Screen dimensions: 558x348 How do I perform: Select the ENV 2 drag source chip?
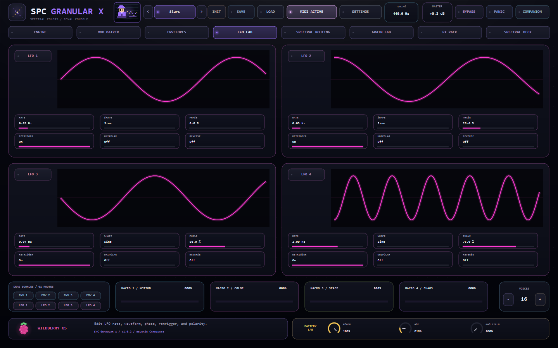(46, 295)
